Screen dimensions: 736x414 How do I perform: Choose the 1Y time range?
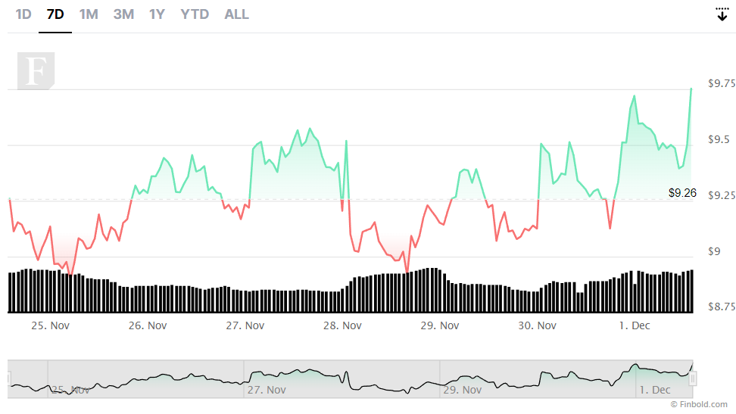coord(157,14)
